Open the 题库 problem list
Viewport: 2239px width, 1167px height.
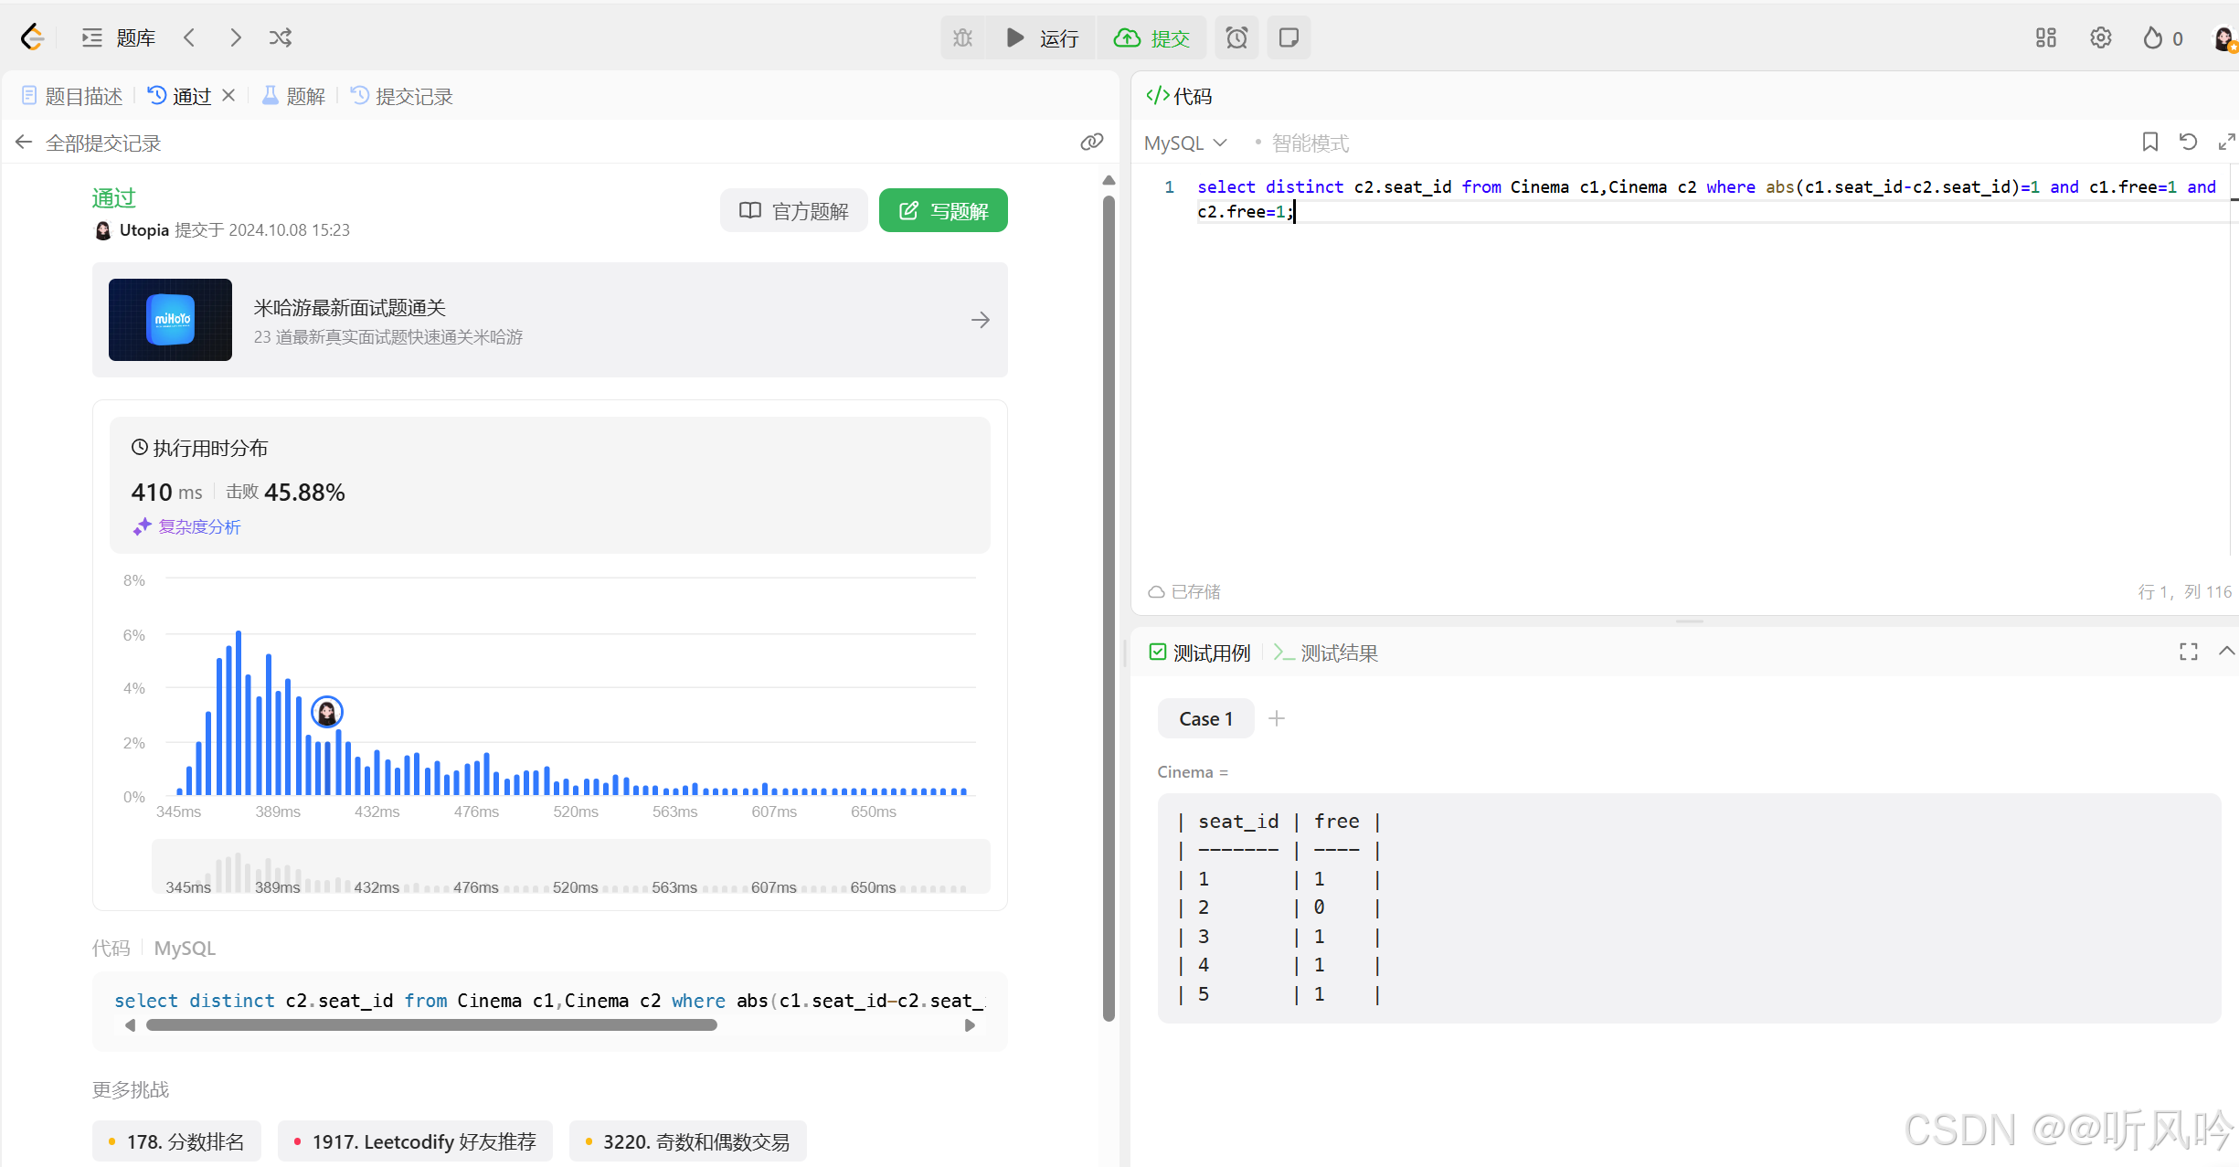click(119, 37)
